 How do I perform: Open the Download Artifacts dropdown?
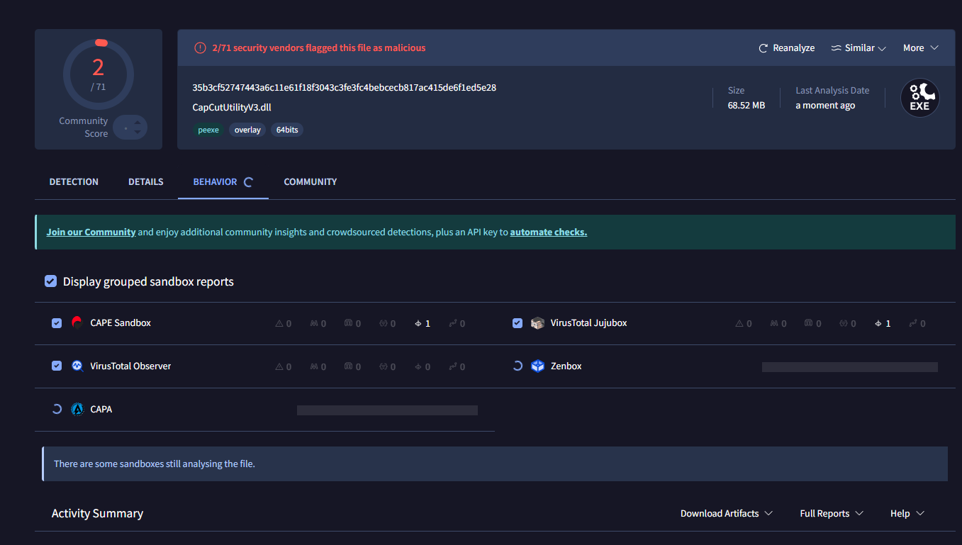pos(726,512)
